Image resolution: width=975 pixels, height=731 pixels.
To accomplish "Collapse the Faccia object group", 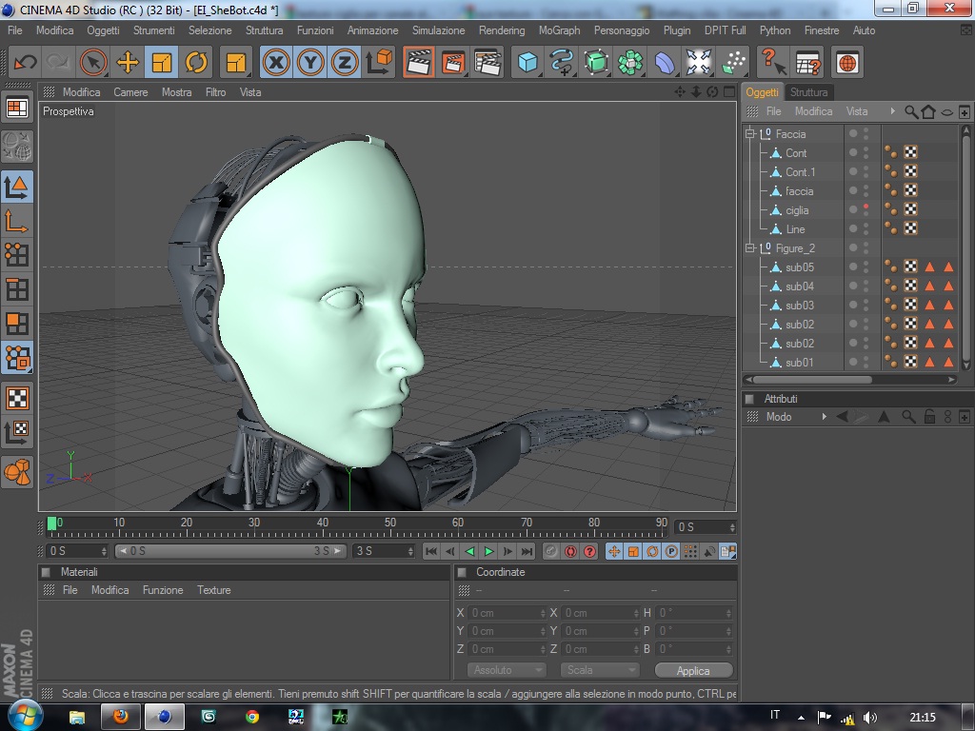I will pyautogui.click(x=750, y=134).
